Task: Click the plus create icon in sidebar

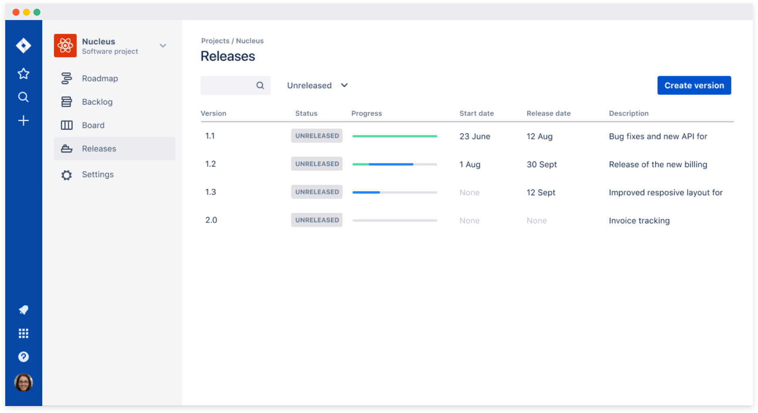Action: click(x=24, y=121)
